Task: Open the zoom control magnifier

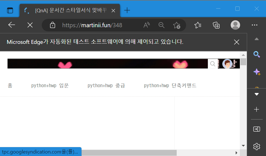Action: point(161,25)
